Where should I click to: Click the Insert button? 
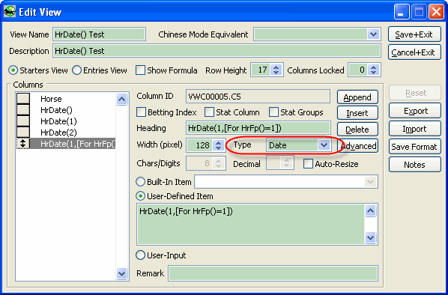point(357,113)
